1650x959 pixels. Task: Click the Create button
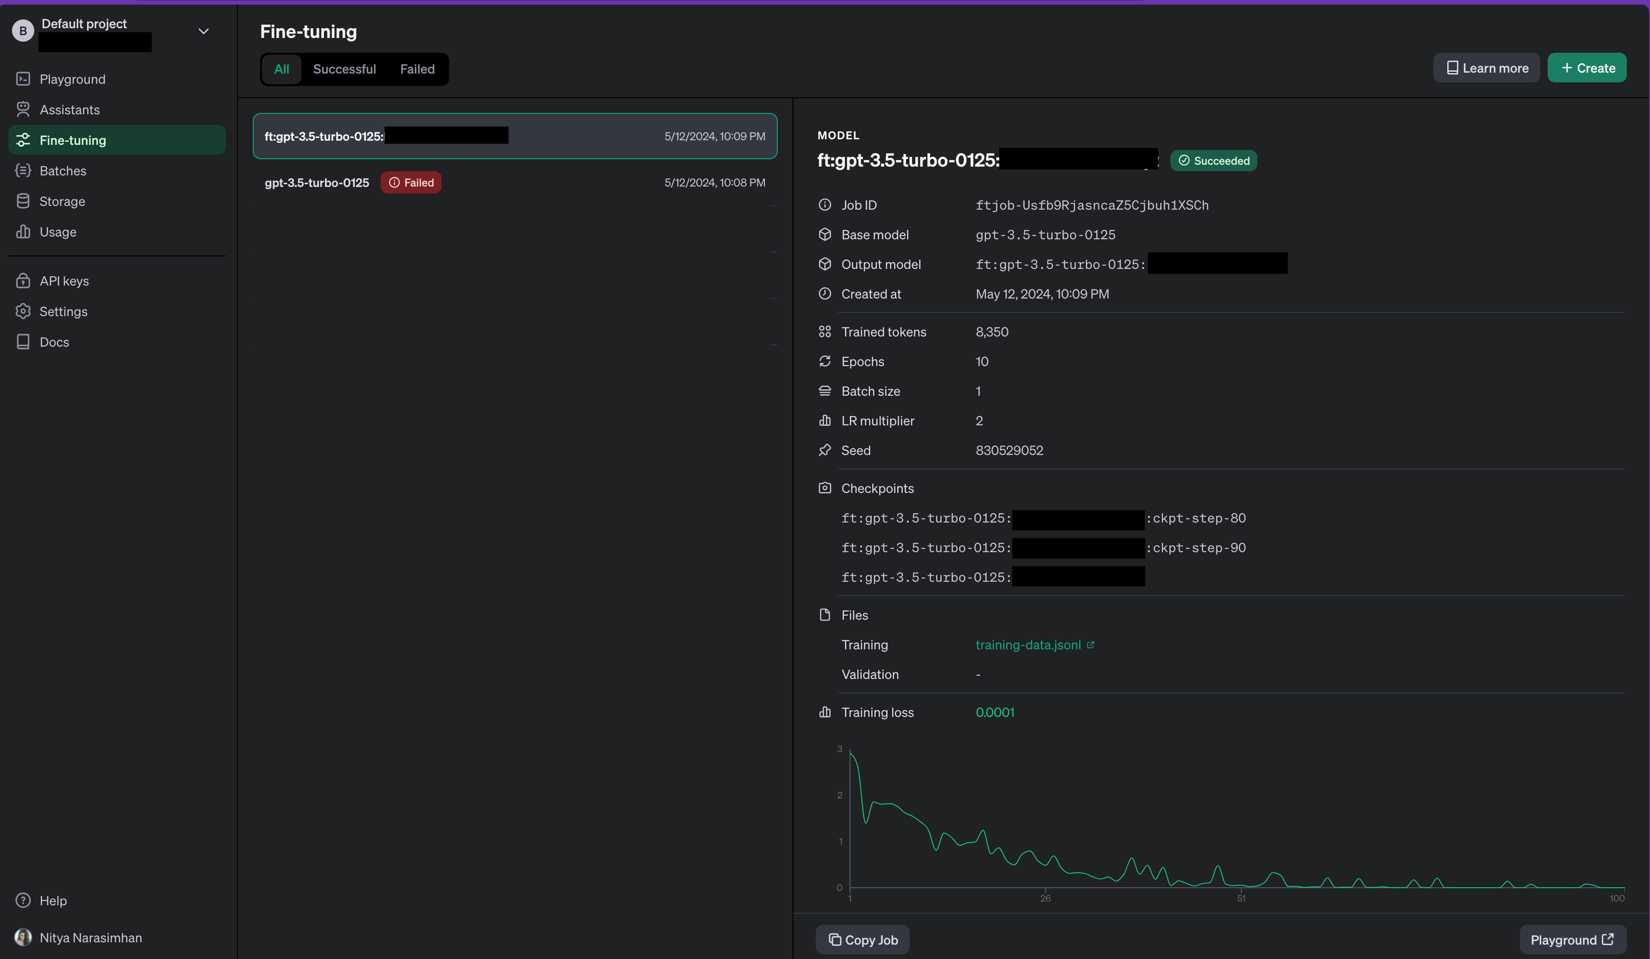coord(1587,68)
